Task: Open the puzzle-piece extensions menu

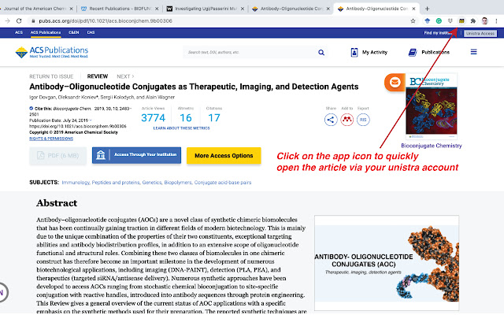Action: click(x=472, y=21)
